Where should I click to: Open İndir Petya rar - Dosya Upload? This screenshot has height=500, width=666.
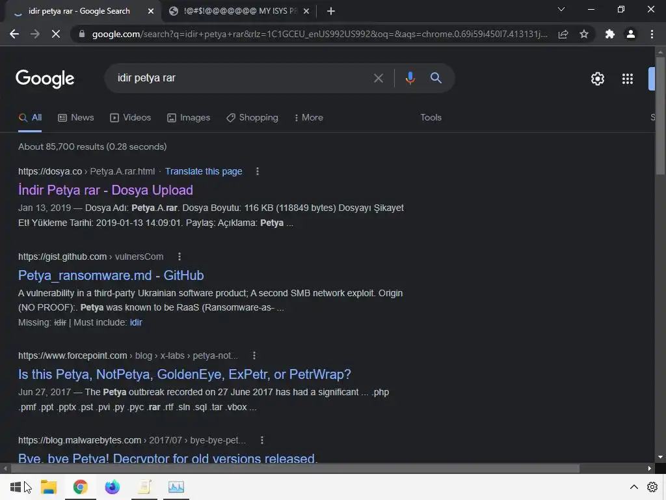tap(105, 190)
